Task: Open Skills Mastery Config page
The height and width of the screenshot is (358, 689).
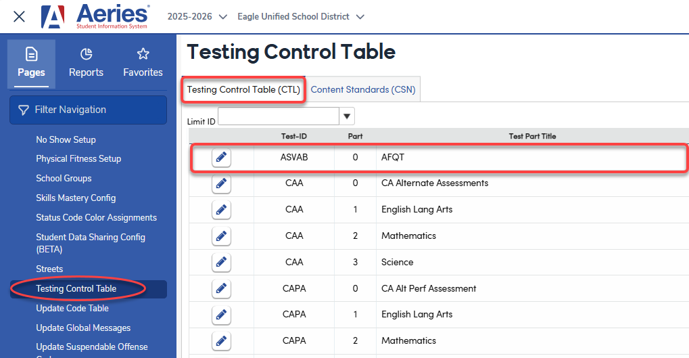Action: coord(76,198)
